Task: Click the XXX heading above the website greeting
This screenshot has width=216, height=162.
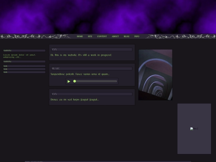Action: point(92,49)
